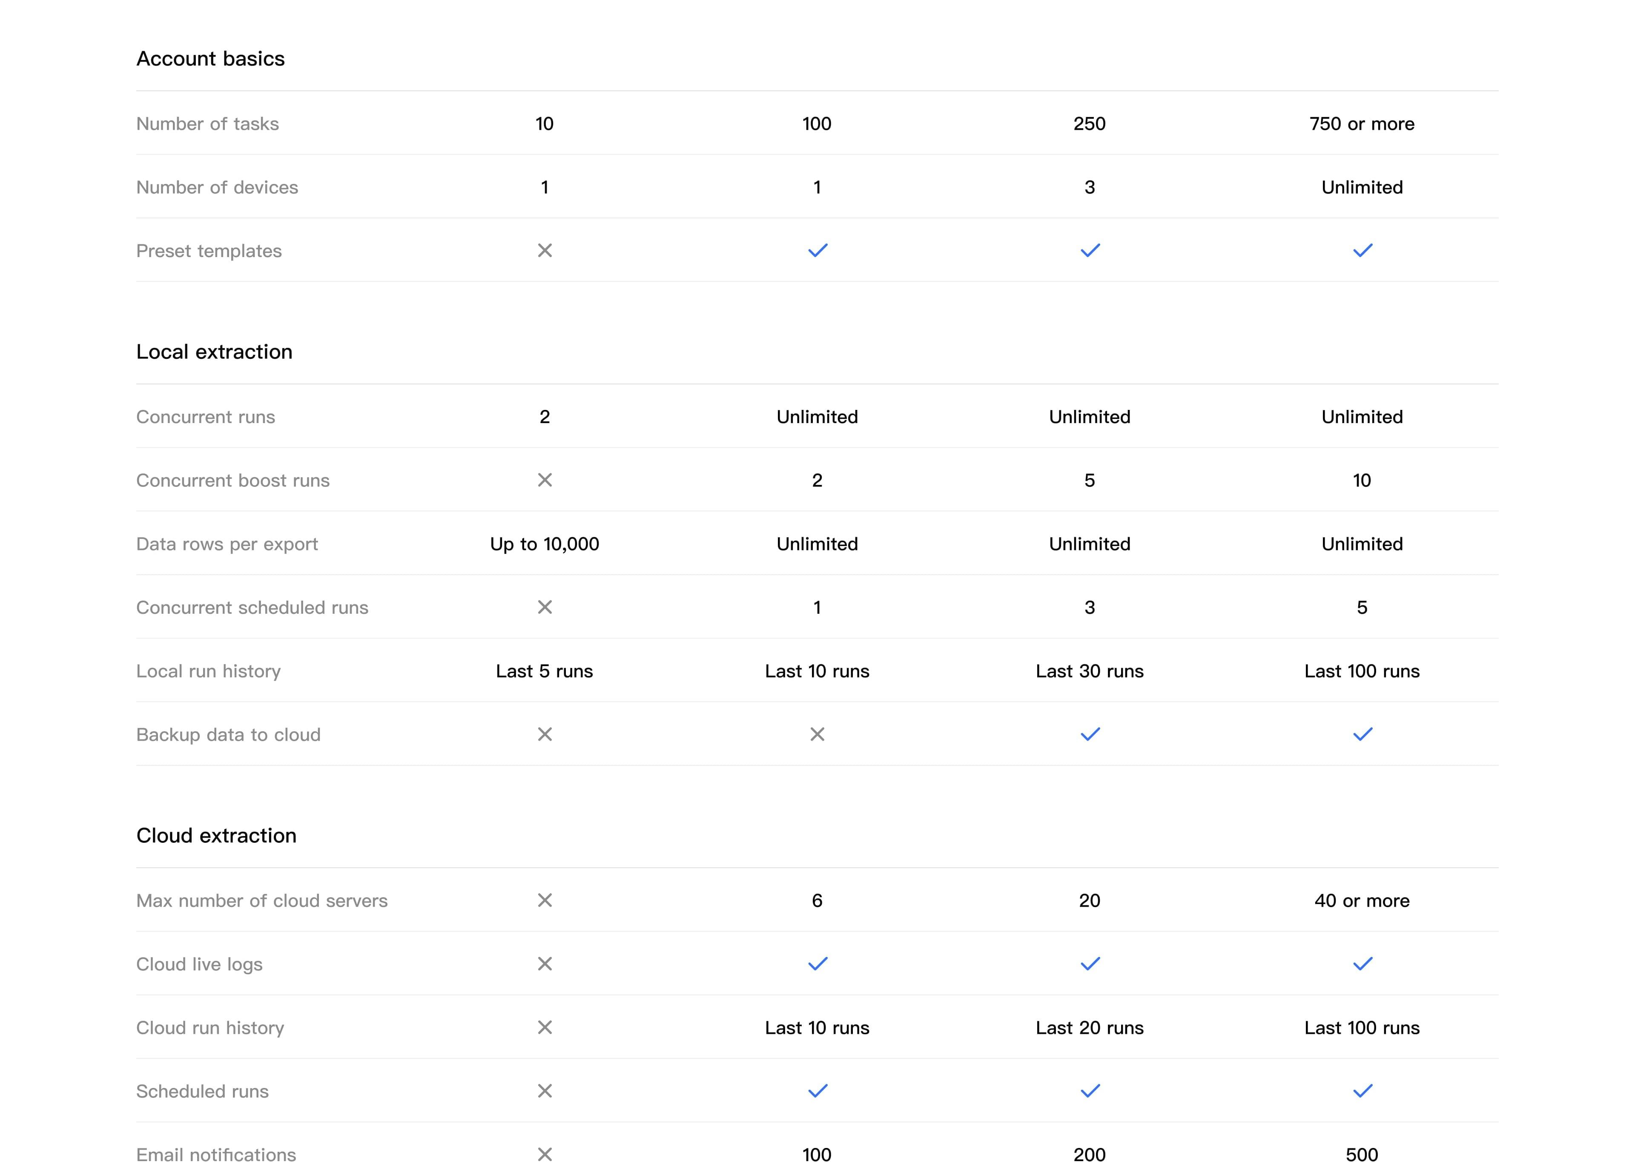Click the Up to 10,000 data rows value
The image size is (1635, 1162).
click(545, 544)
